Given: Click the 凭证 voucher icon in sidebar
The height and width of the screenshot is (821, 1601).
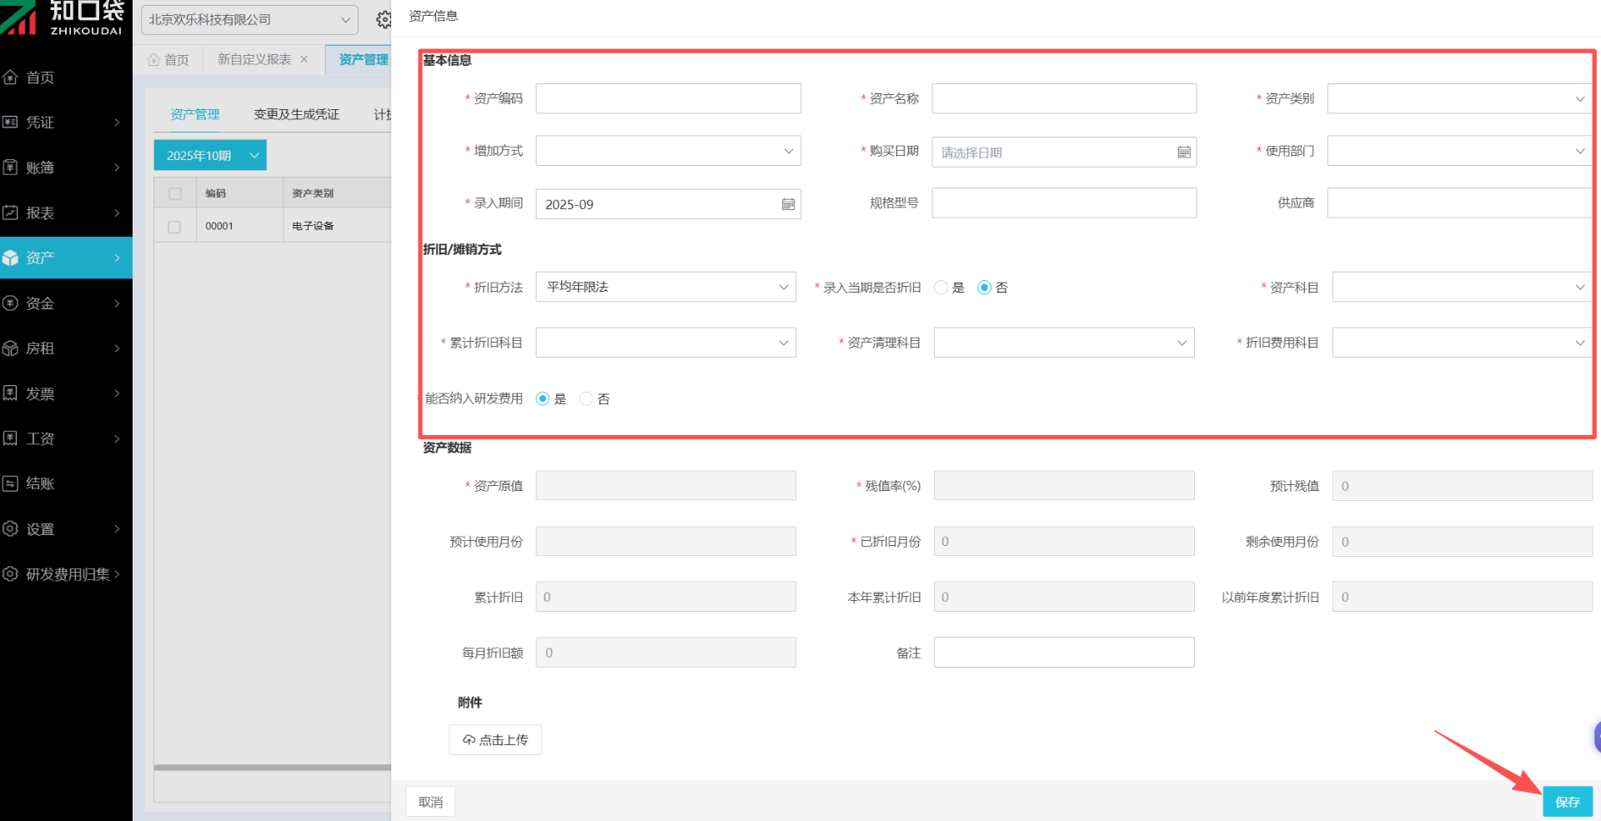Looking at the screenshot, I should pos(11,123).
